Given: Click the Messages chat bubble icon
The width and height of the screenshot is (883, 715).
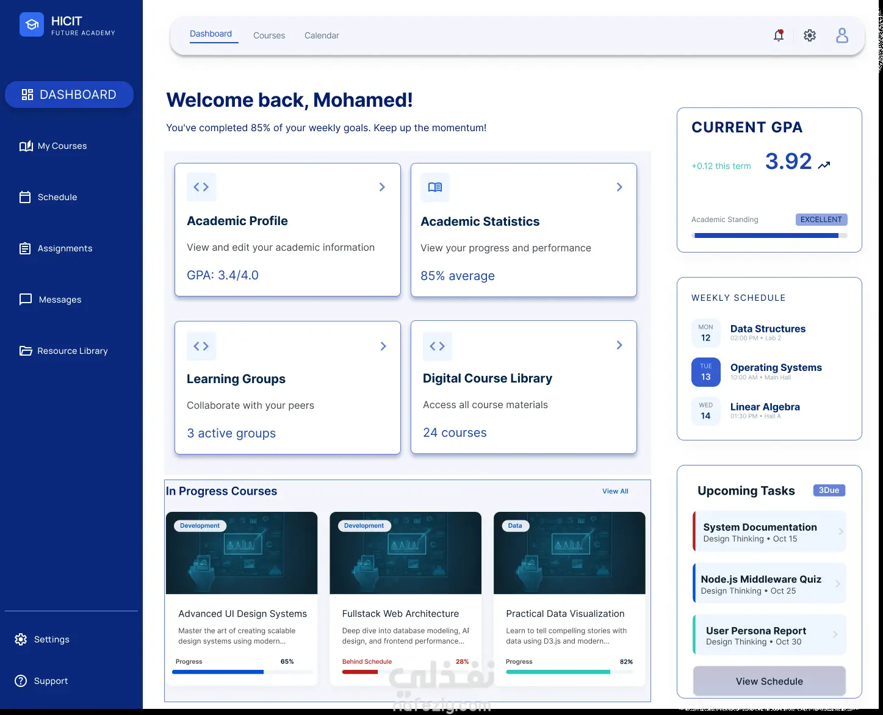Looking at the screenshot, I should tap(26, 300).
